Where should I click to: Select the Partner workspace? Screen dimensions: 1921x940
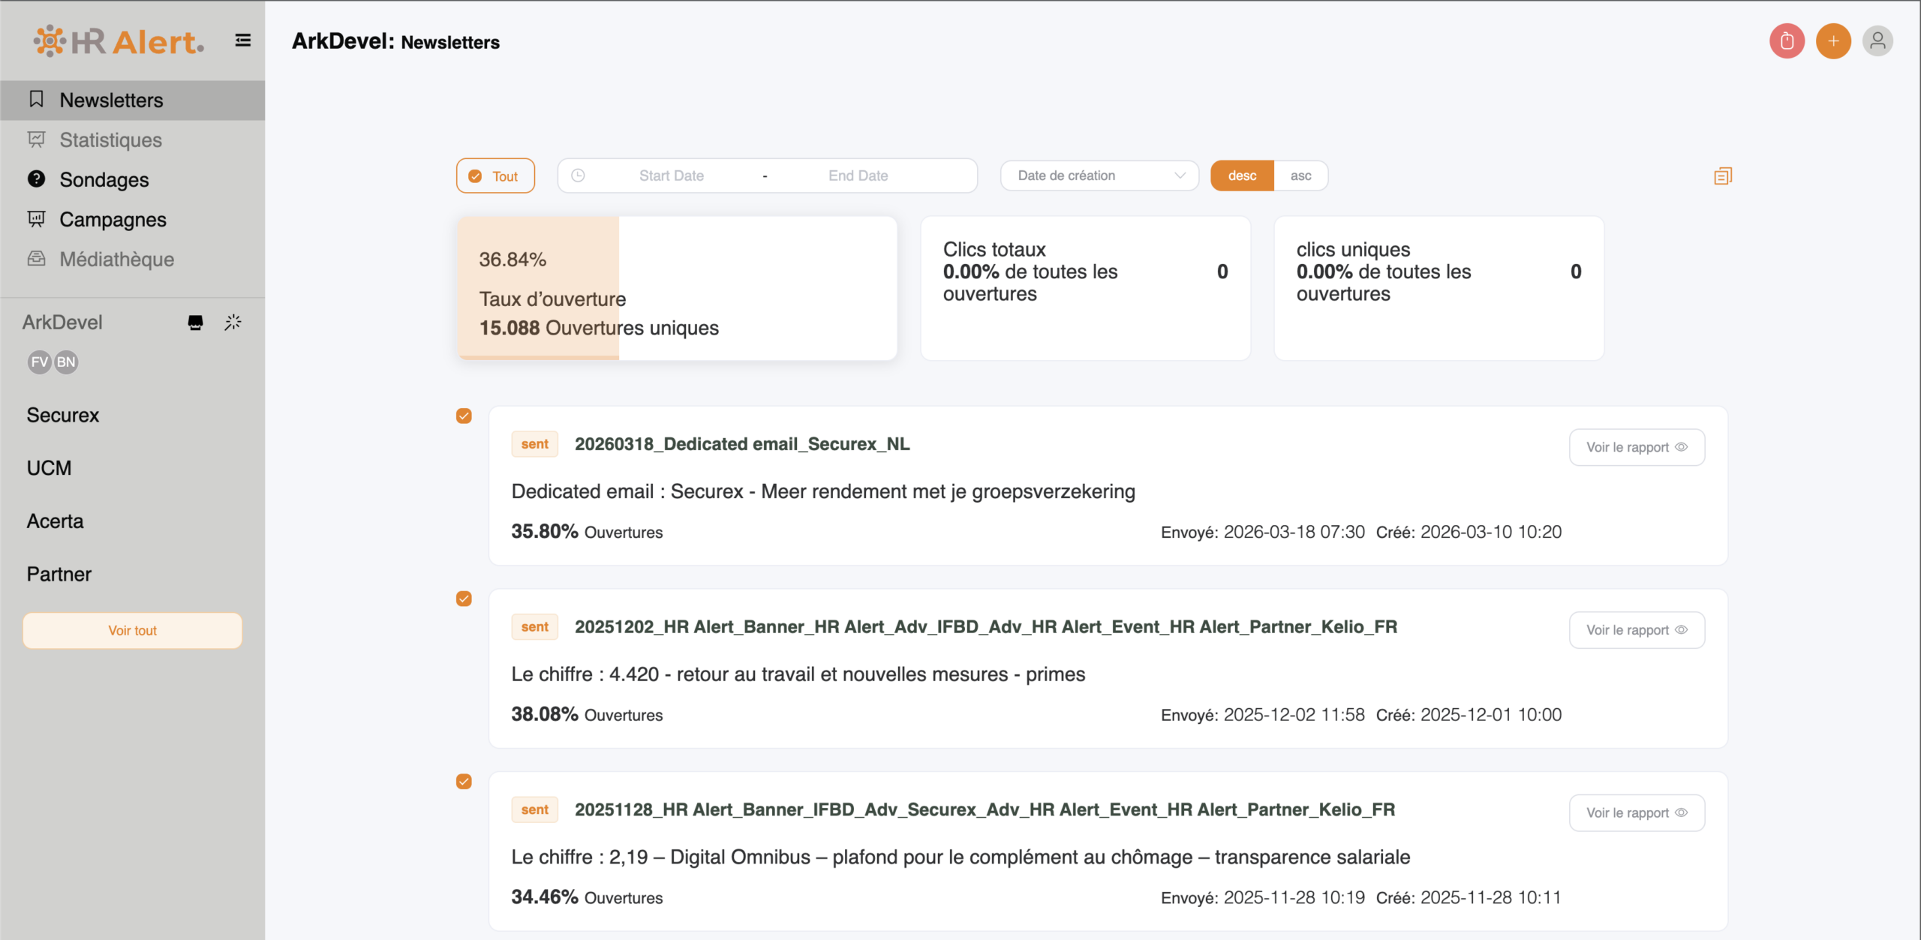(x=59, y=575)
